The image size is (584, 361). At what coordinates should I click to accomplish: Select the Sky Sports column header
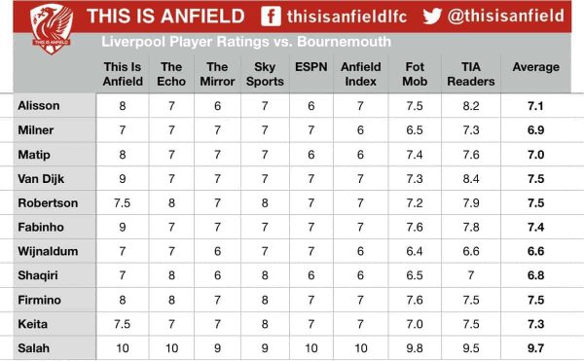(265, 74)
